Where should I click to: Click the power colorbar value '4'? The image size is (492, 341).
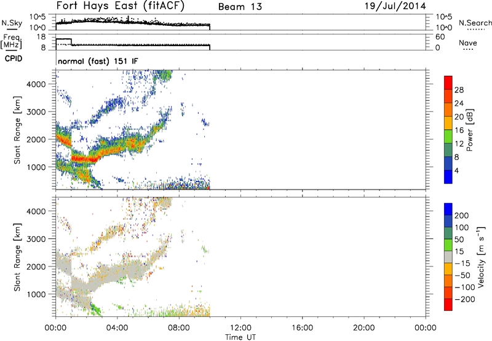coord(456,170)
